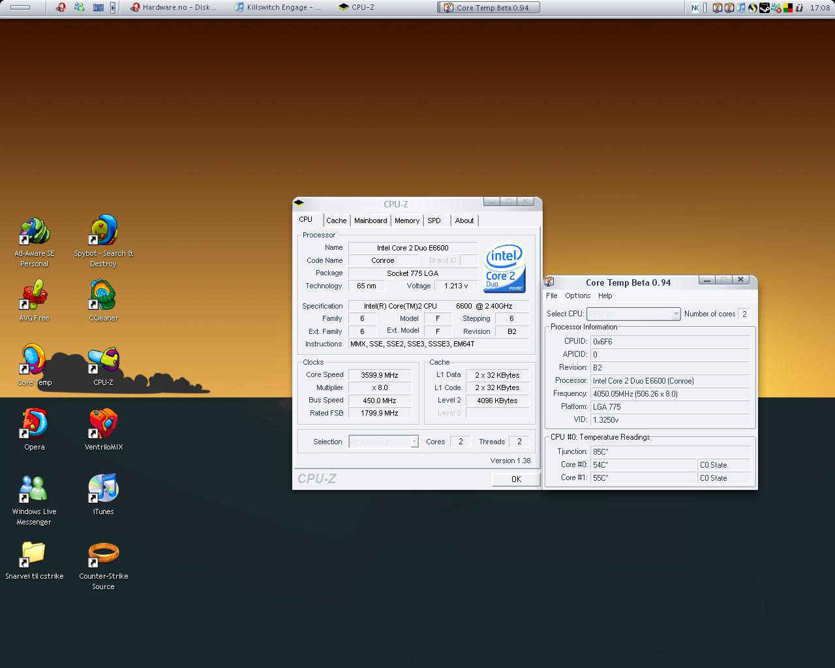Click the CPUID value 0x6F6
The width and height of the screenshot is (835, 668).
coord(670,341)
